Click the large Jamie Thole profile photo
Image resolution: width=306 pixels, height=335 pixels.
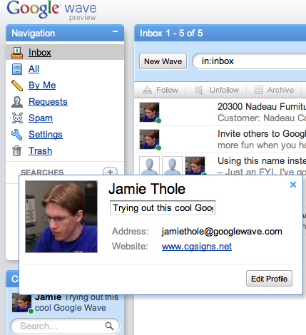point(61,217)
